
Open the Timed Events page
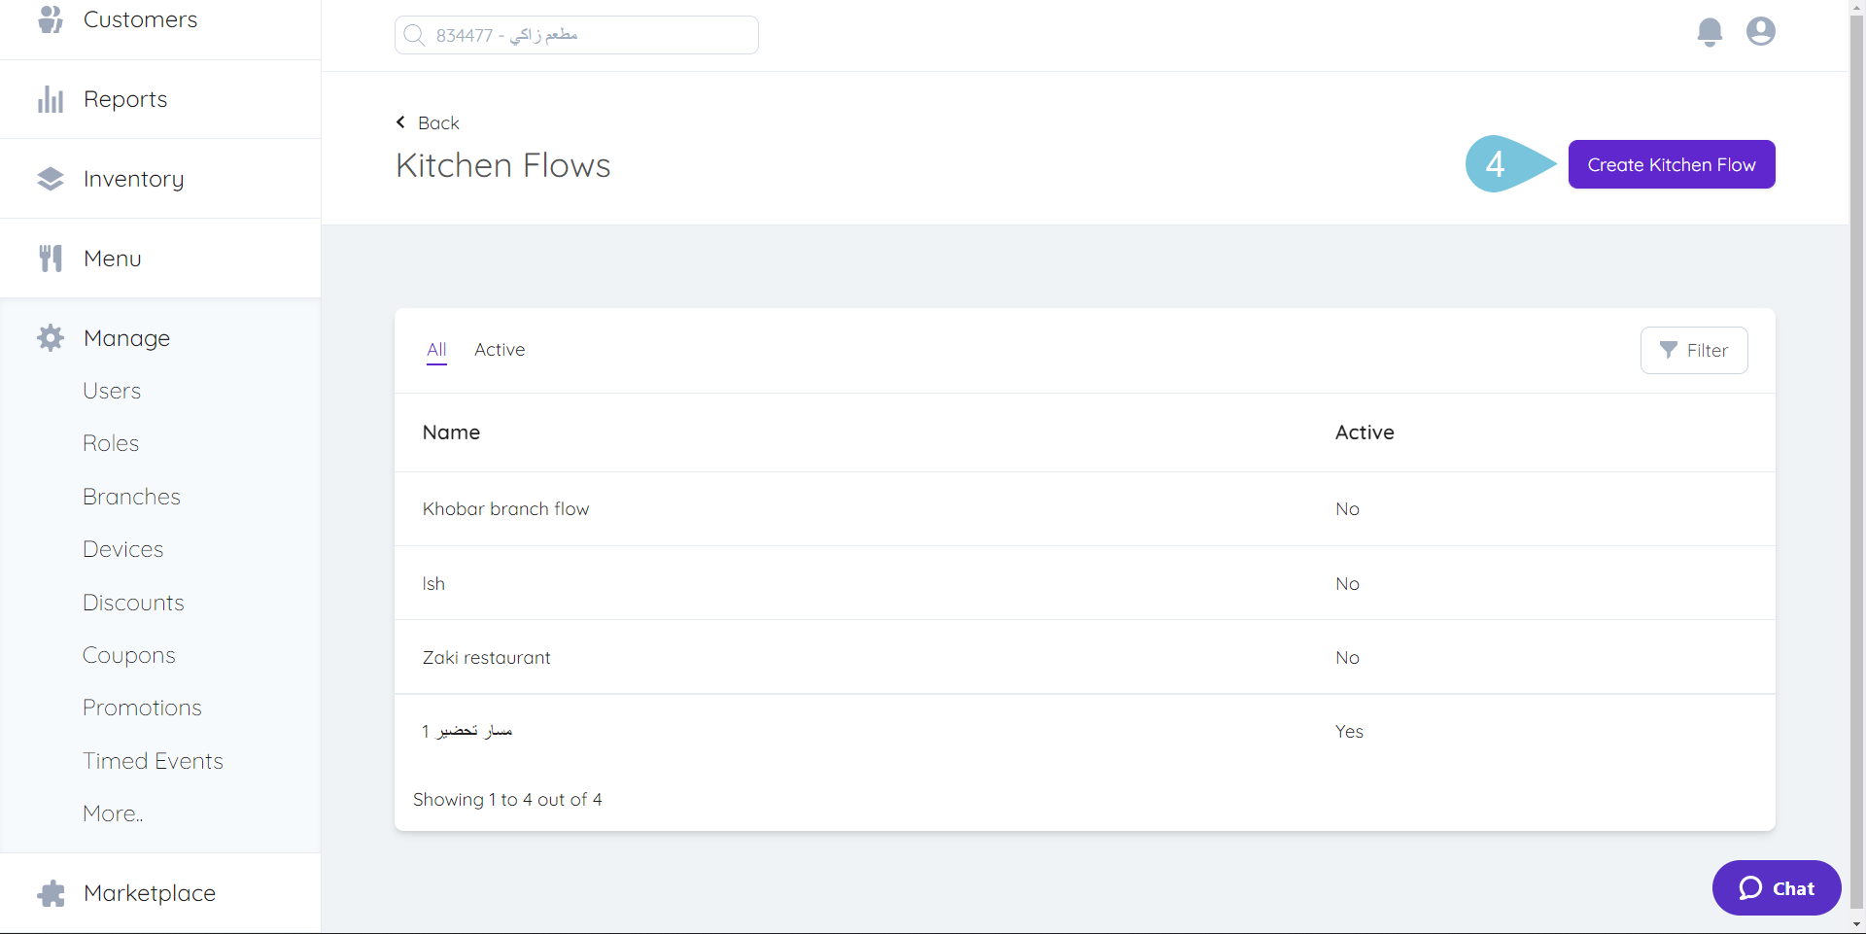click(x=153, y=760)
